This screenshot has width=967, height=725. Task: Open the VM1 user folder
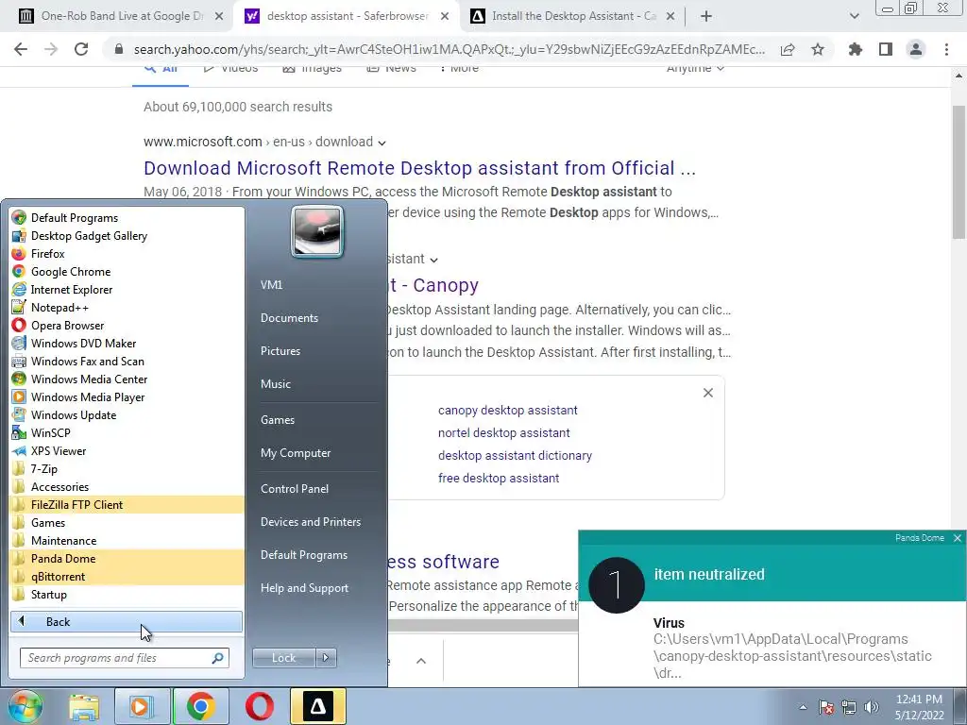271,285
